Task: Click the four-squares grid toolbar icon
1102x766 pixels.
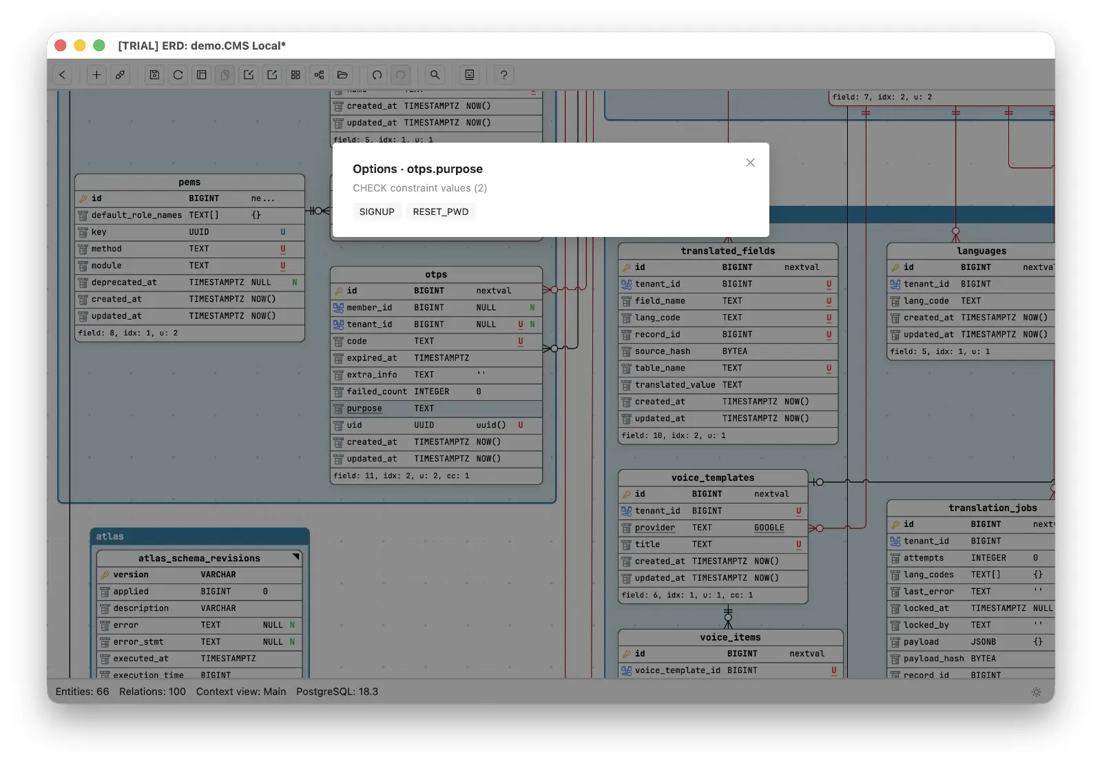Action: 295,75
